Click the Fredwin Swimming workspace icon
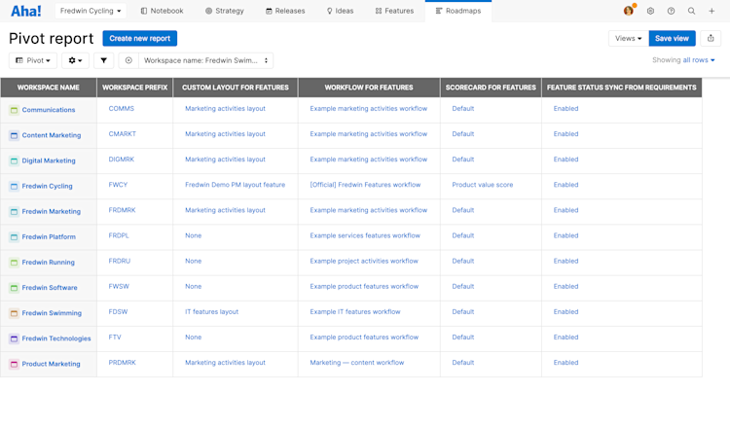The height and width of the screenshot is (427, 730). click(14, 313)
